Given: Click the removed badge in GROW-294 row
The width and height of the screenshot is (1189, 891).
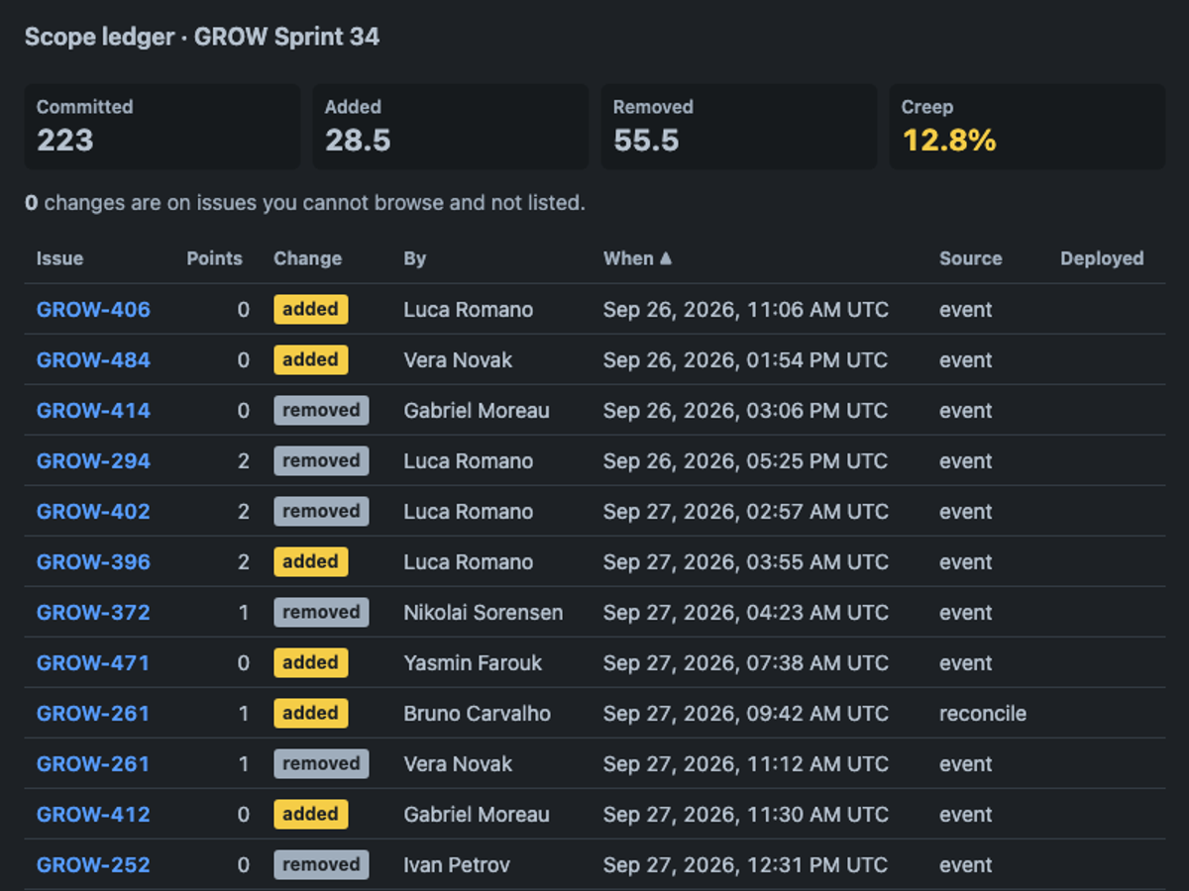Looking at the screenshot, I should (321, 461).
